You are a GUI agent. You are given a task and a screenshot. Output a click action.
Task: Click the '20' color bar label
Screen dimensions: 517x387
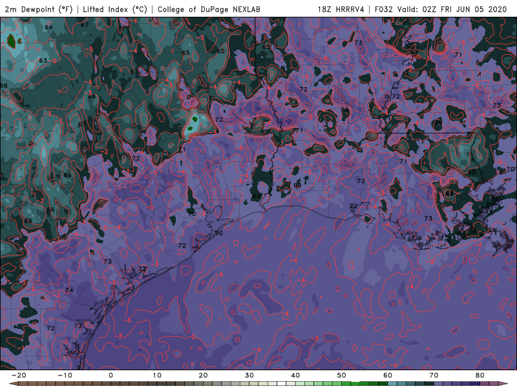coord(203,375)
